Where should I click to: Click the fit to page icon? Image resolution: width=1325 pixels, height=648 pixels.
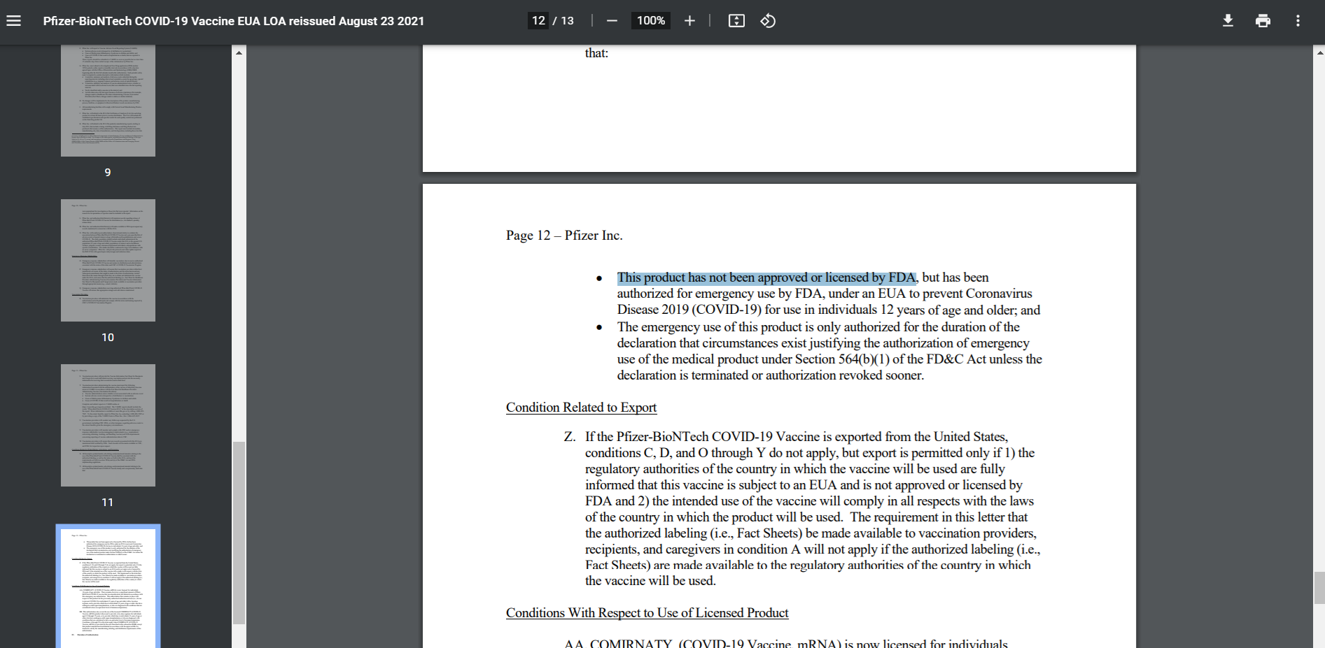coord(736,21)
